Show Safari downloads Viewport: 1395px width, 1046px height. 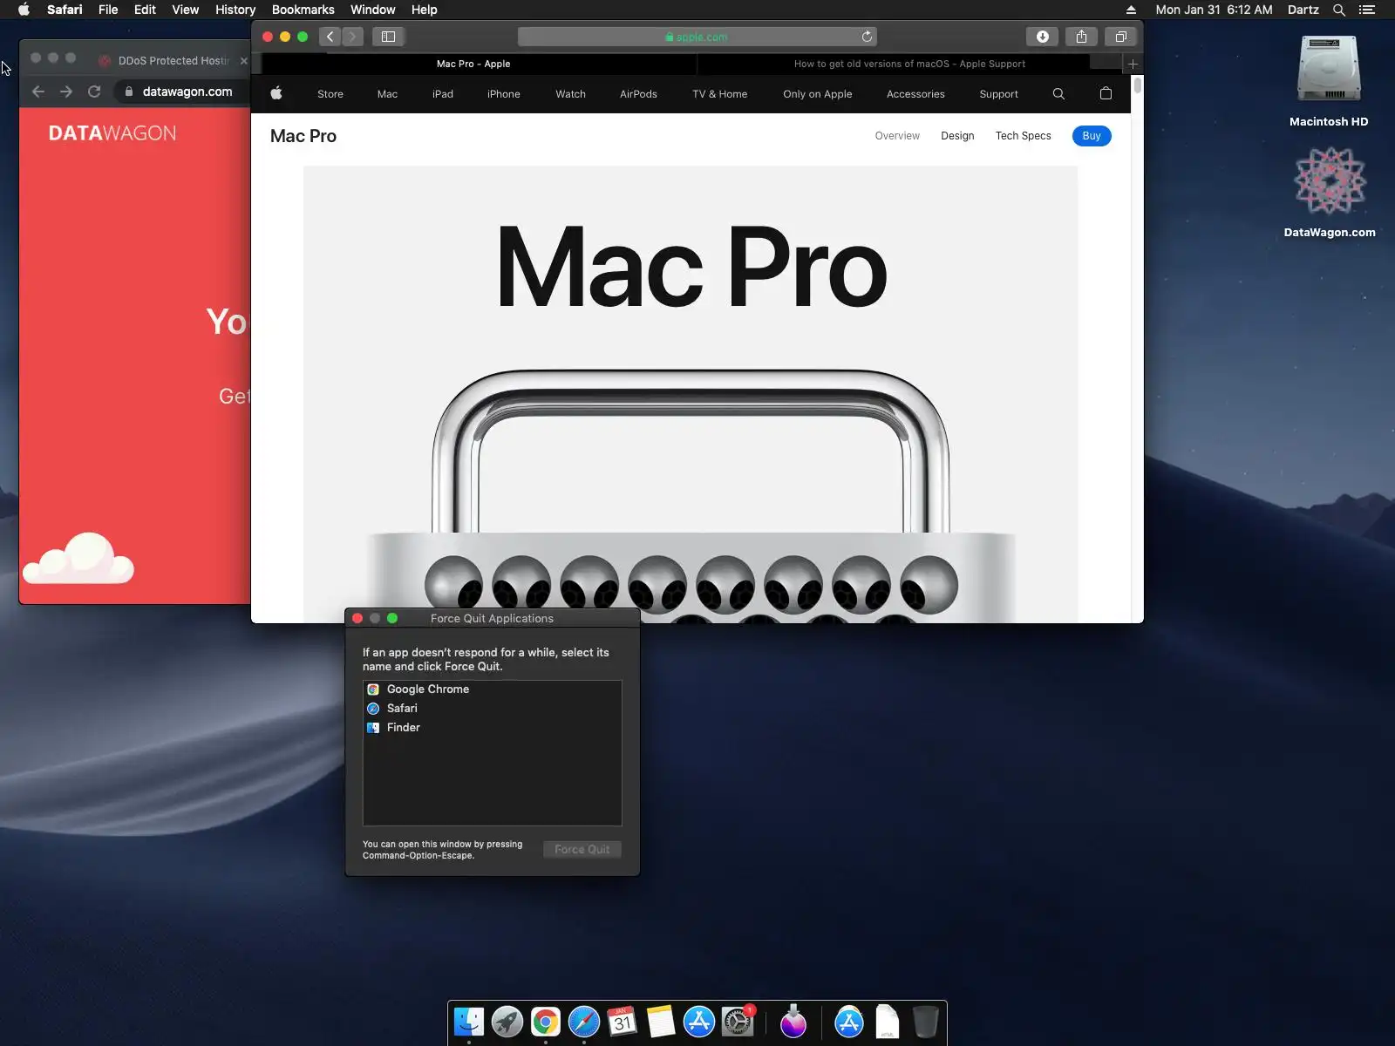tap(1042, 37)
